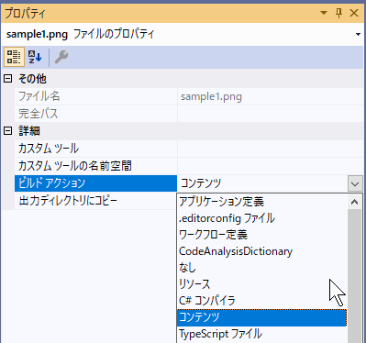Screen dimensions: 366x343
Task: Select the 出力ディレクトリにコピー property
Action: [x=95, y=201]
